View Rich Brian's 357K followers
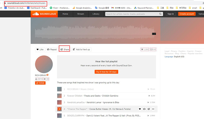Screen dimensions: 204x119 (39, 79)
